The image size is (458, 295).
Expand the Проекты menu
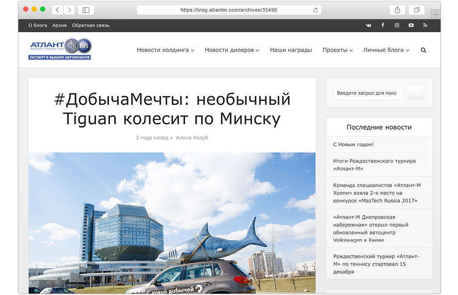(x=337, y=50)
